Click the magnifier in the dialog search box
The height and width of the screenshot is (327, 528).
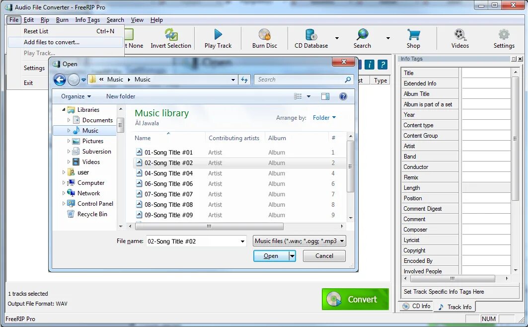[348, 80]
